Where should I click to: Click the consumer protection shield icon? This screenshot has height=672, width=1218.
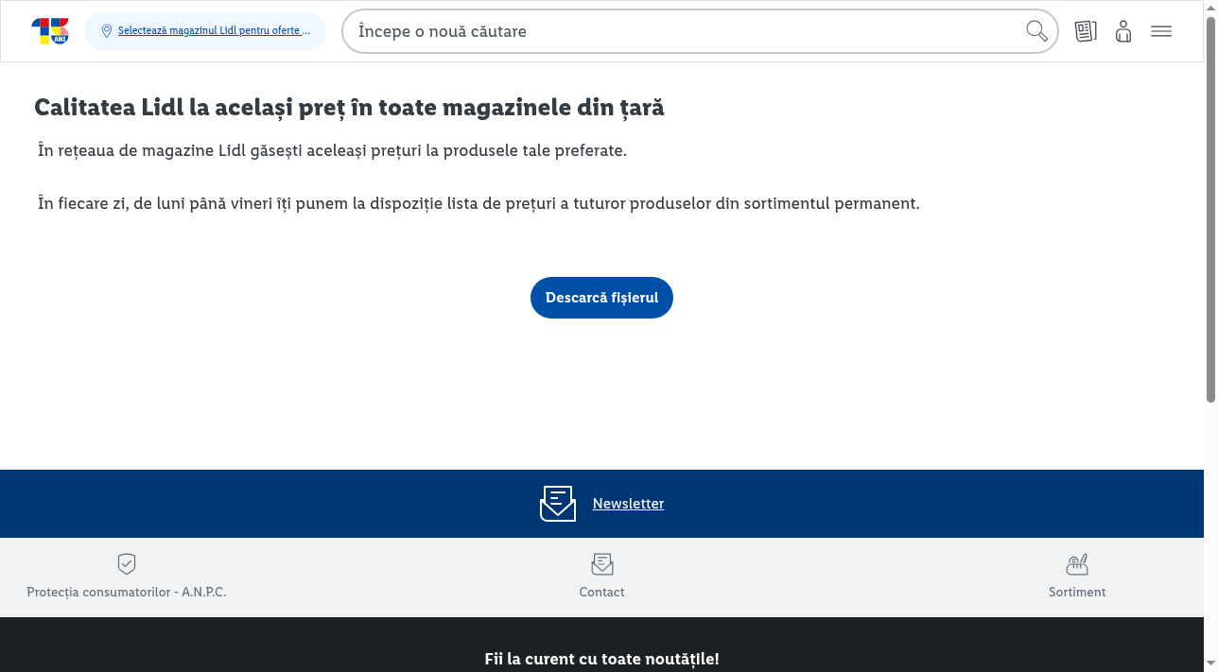(x=127, y=564)
